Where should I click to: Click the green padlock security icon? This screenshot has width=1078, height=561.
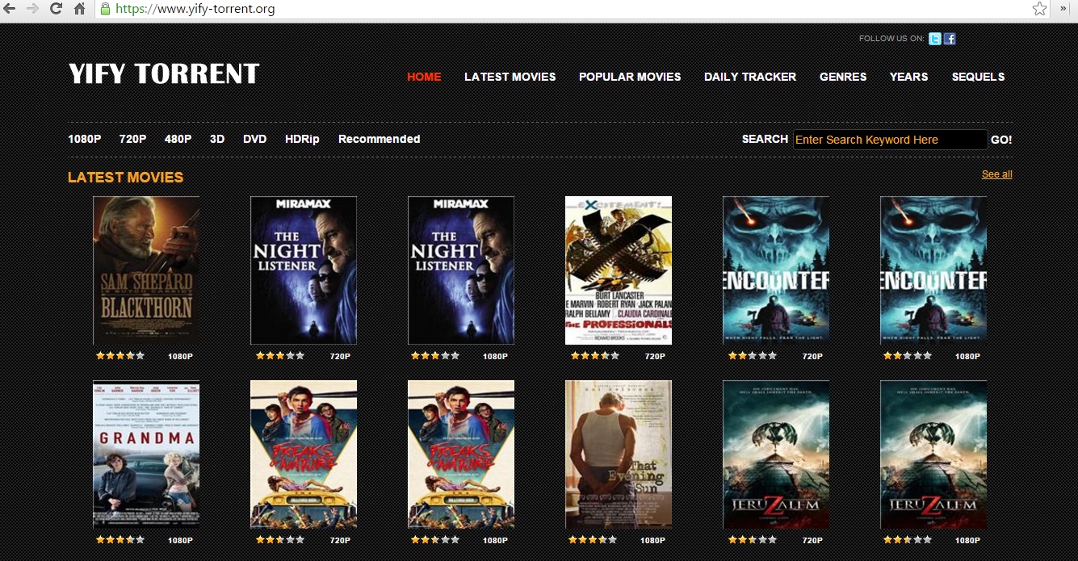click(105, 9)
